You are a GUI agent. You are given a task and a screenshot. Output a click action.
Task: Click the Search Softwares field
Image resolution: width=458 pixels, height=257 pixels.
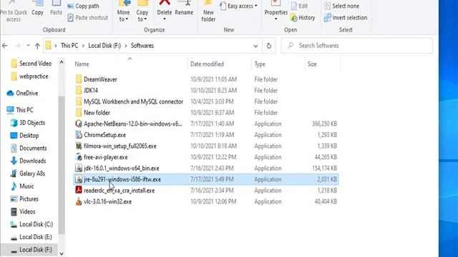click(356, 46)
